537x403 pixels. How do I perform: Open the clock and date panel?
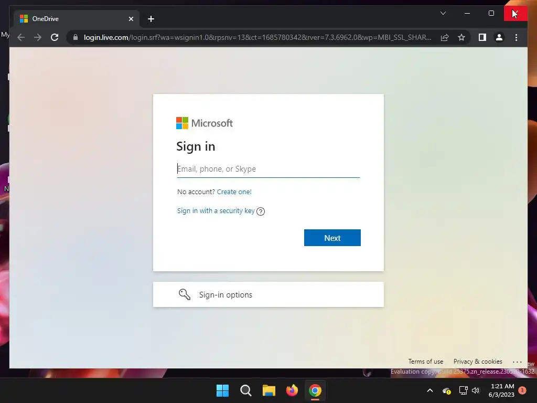[x=501, y=390]
